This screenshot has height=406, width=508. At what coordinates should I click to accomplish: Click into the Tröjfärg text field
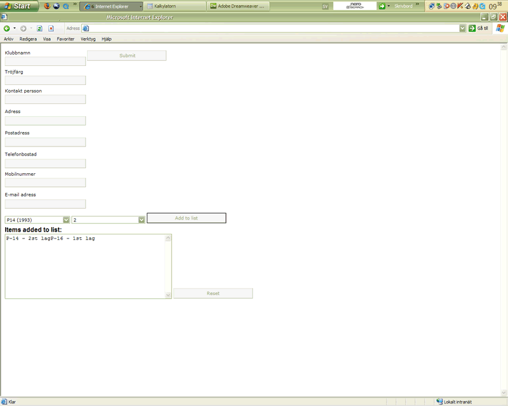click(x=45, y=81)
